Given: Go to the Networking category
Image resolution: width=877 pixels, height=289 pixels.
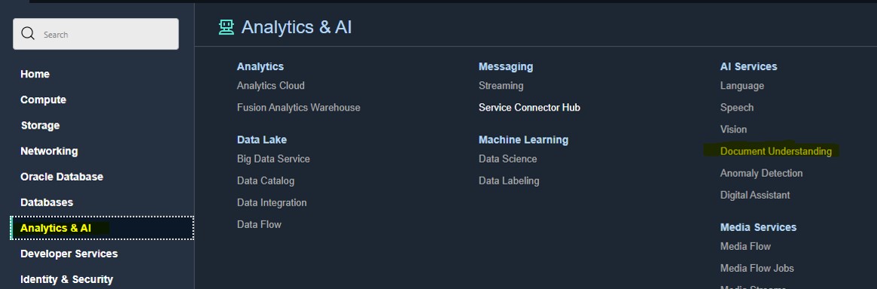Looking at the screenshot, I should point(49,151).
